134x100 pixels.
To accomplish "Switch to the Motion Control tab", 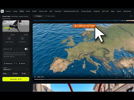I will coord(23,16).
